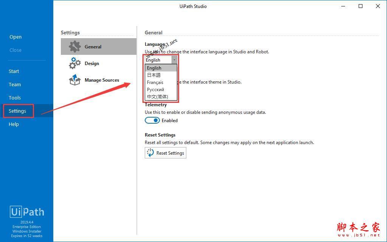Click the UiPath logo in the sidebar
The image size is (387, 242).
pos(27,212)
